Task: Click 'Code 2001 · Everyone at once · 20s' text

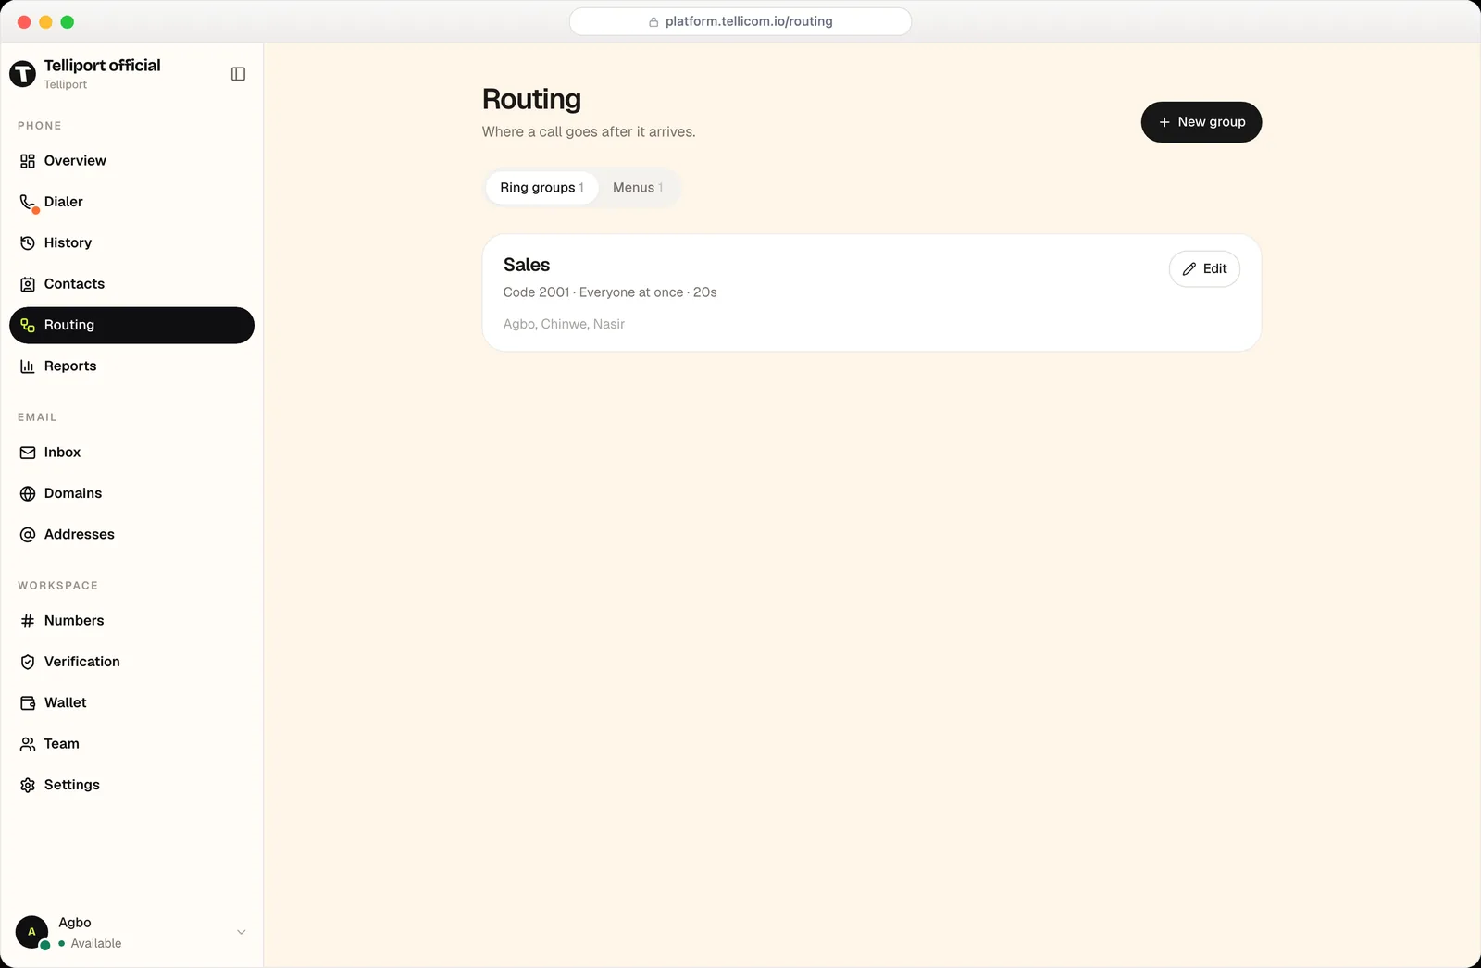Action: (x=610, y=292)
